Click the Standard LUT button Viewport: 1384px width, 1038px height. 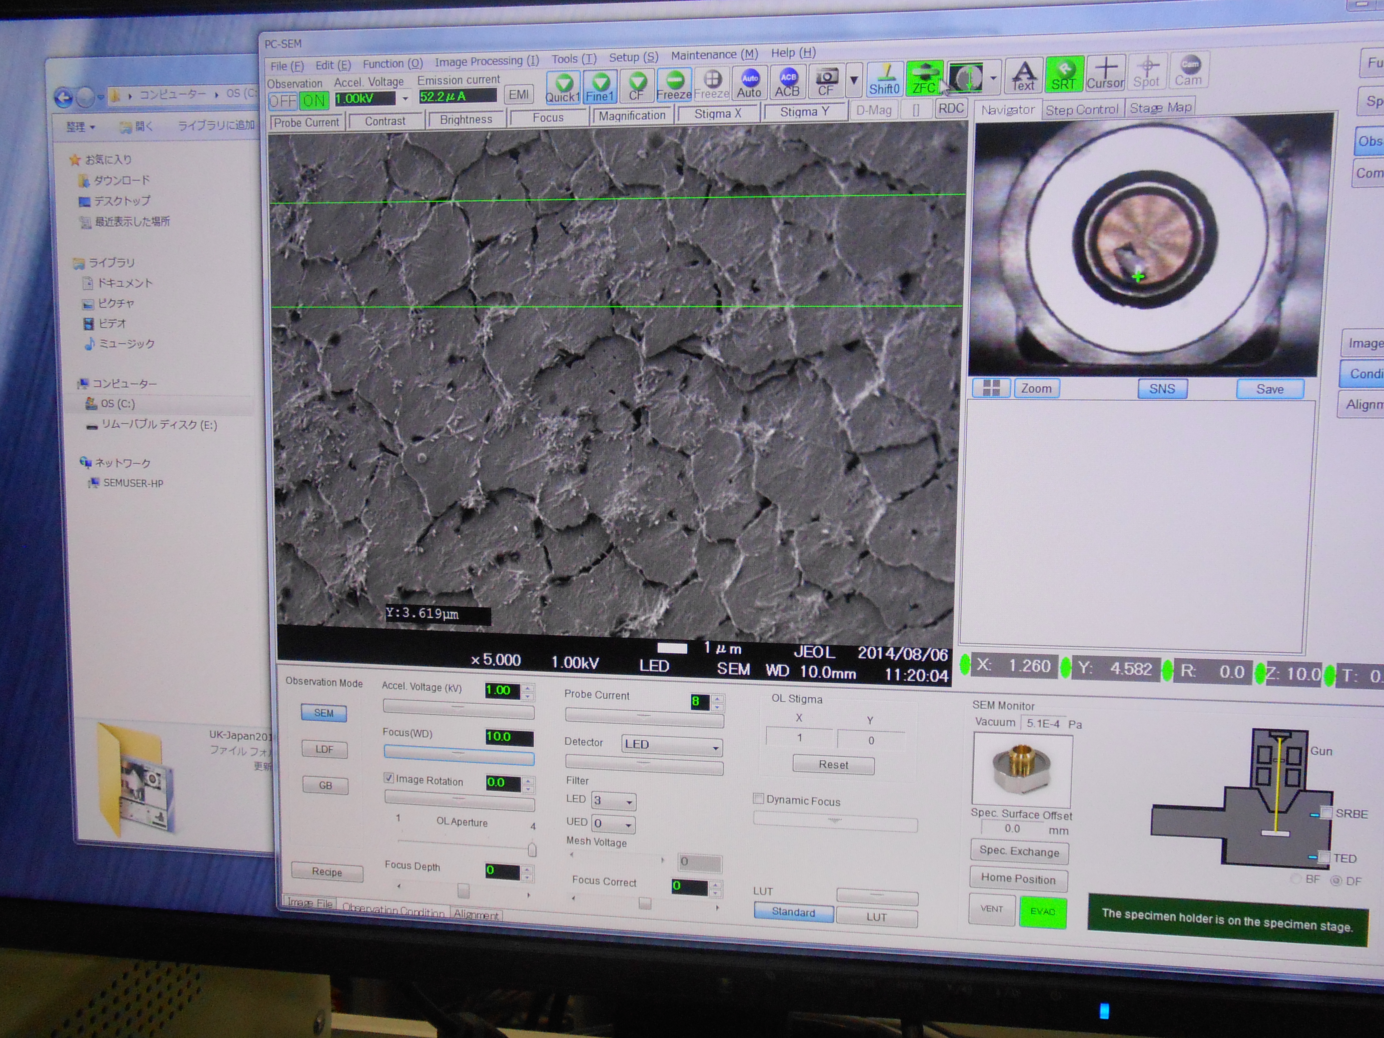pos(793,912)
